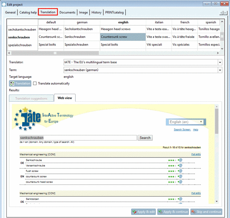
Task: Select the german column header
Action: [82, 22]
